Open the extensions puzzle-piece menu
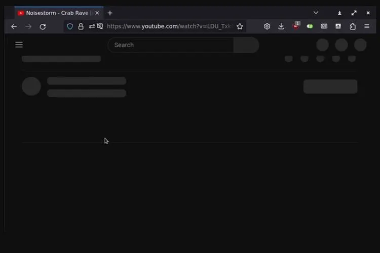Image resolution: width=380 pixels, height=253 pixels. [x=353, y=26]
